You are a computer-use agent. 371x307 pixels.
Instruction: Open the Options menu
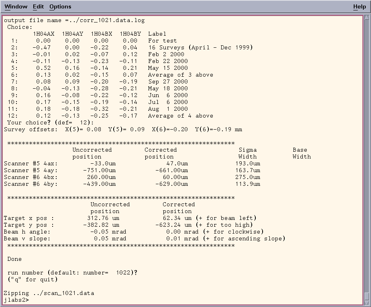60,7
